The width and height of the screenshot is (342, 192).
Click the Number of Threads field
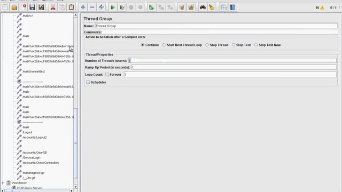pos(232,60)
